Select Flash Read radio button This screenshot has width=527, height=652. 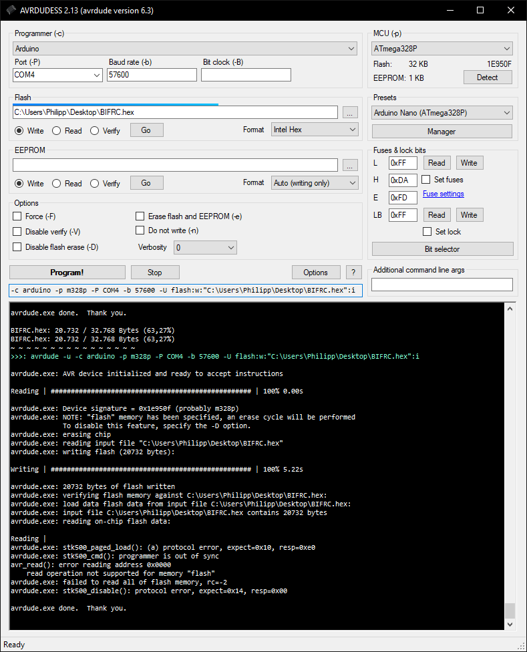click(57, 130)
